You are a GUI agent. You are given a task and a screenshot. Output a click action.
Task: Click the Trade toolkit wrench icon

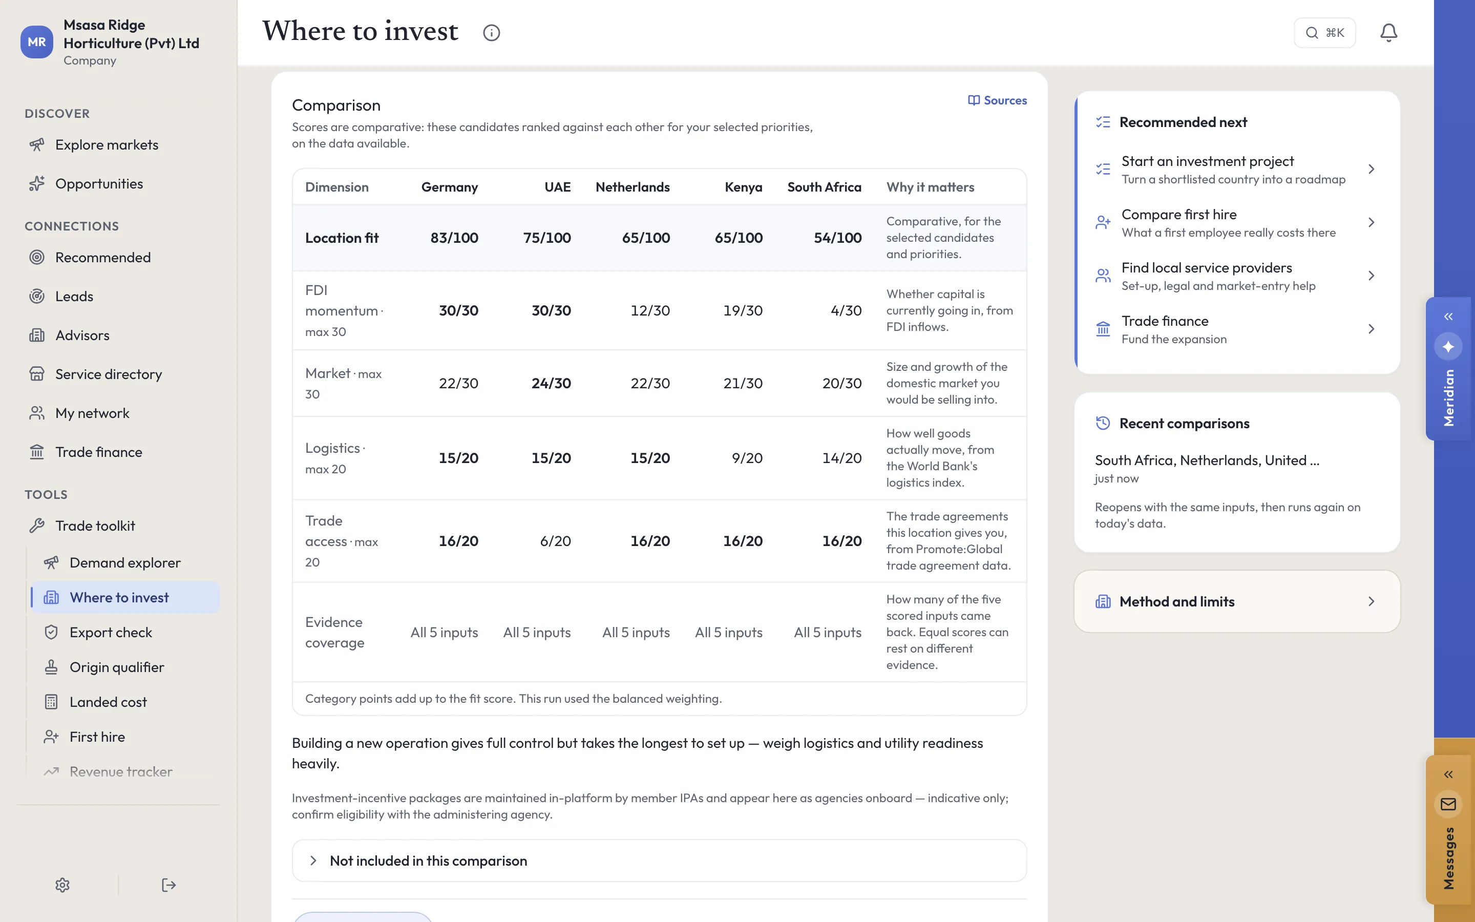pos(37,526)
